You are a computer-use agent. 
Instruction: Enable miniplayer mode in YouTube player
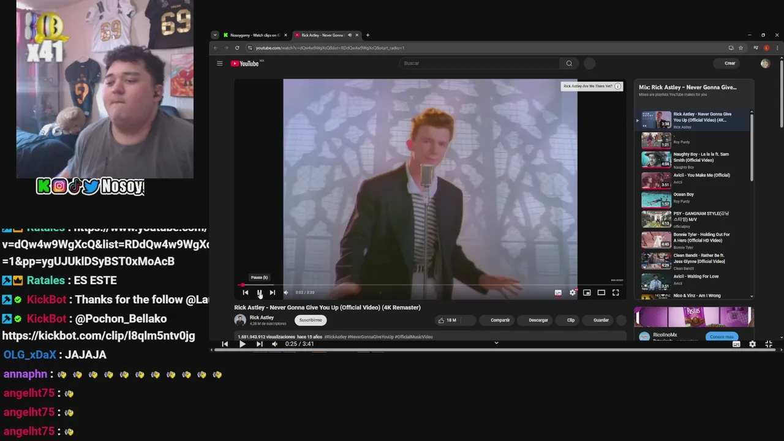tap(587, 293)
